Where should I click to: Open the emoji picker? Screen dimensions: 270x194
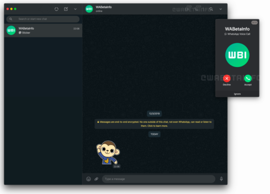pos(89,179)
